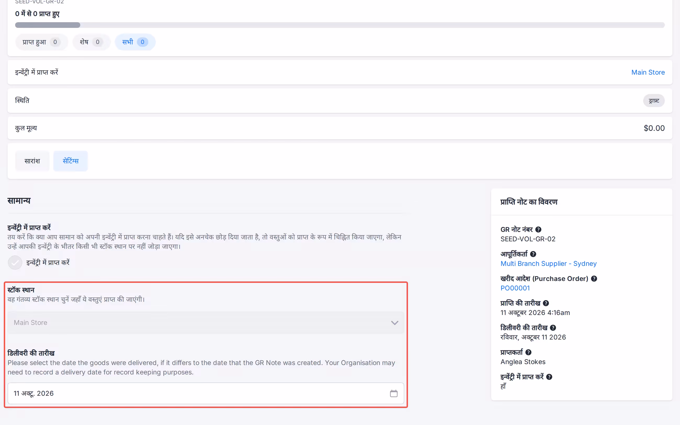
Task: Open purchase order PO000001 link
Action: point(515,288)
